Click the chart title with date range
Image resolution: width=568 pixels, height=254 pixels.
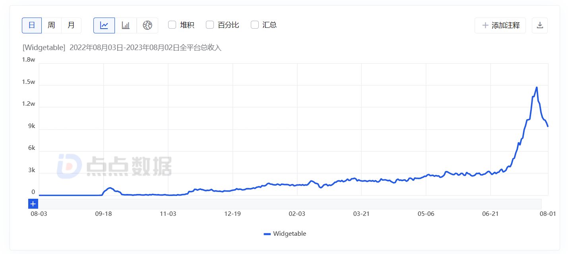point(122,48)
